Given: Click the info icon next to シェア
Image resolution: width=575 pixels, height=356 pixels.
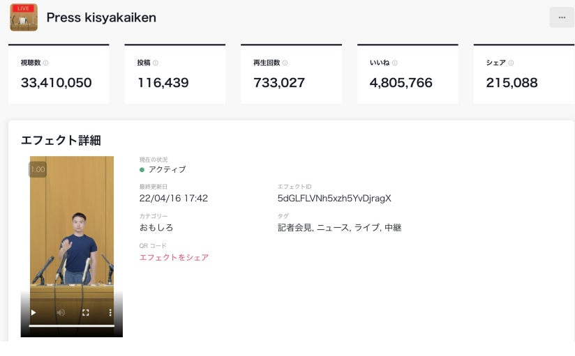Looking at the screenshot, I should point(511,63).
